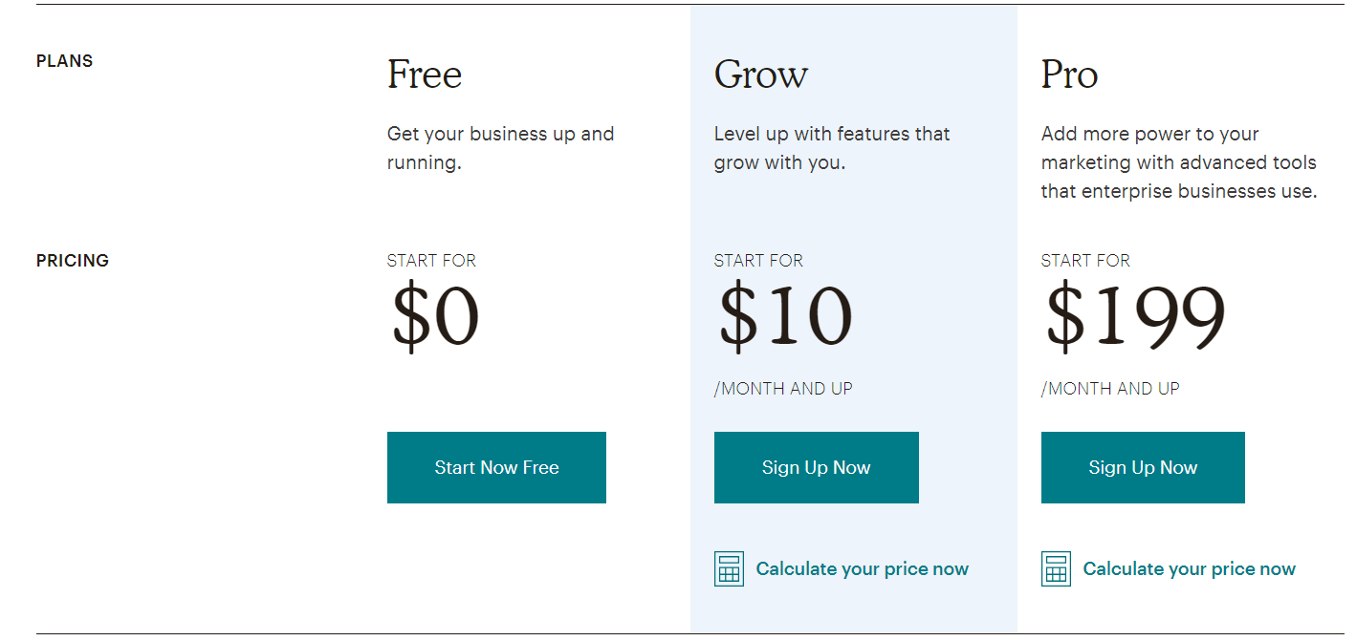Click the $199 price figure
Image resolution: width=1356 pixels, height=641 pixels.
[1135, 317]
